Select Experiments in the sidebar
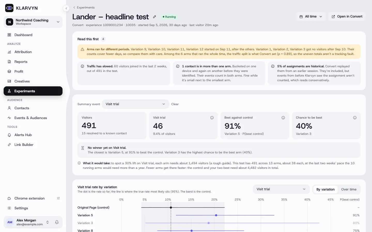Image resolution: width=372 pixels, height=232 pixels. click(x=33, y=91)
